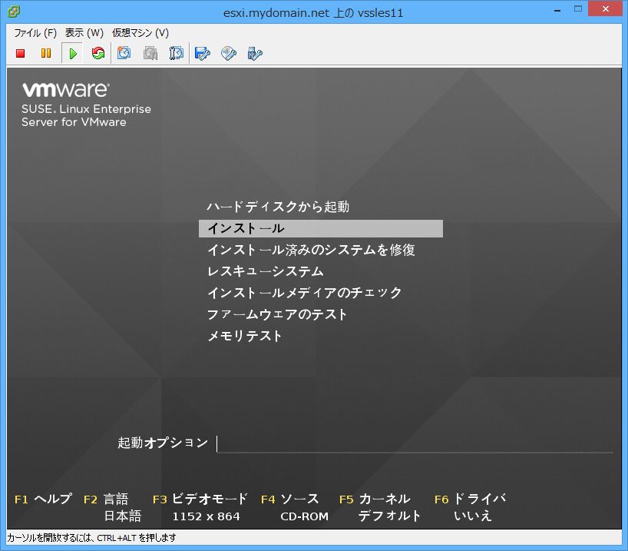Click the Take Snapshot icon

pos(124,53)
